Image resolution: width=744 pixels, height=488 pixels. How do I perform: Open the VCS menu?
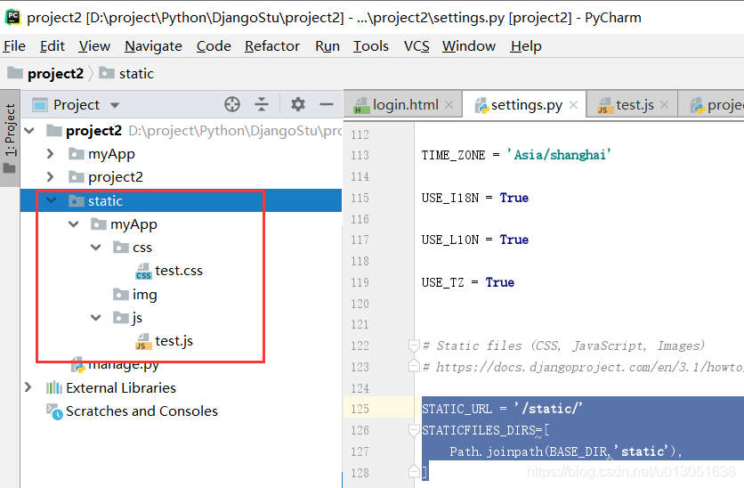click(x=416, y=46)
